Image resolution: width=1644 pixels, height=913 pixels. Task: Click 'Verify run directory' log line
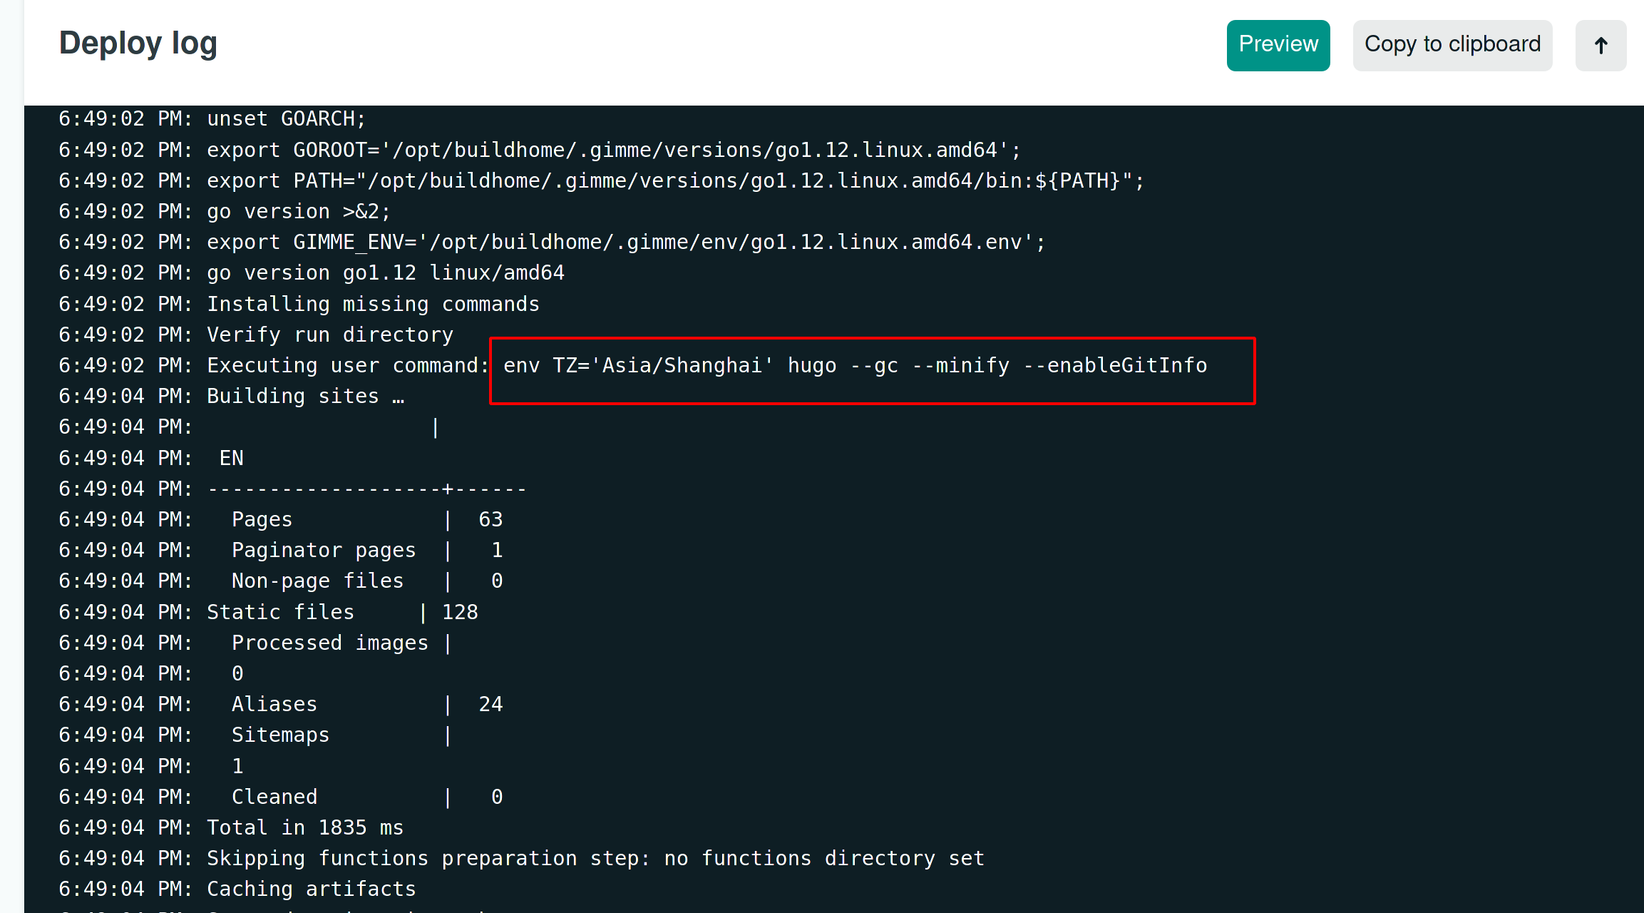(256, 335)
